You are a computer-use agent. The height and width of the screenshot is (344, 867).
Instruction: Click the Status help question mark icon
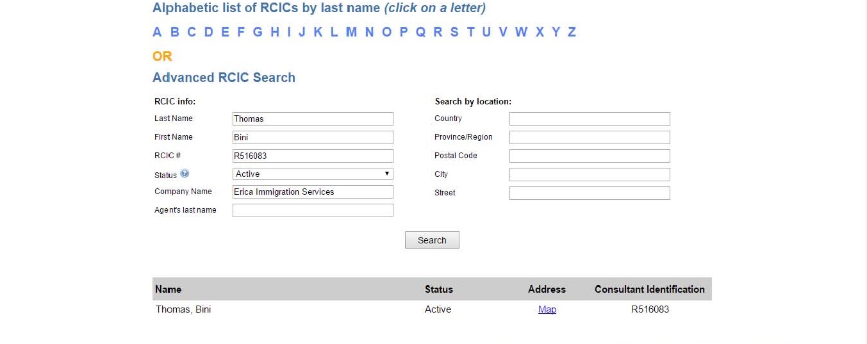pyautogui.click(x=185, y=174)
